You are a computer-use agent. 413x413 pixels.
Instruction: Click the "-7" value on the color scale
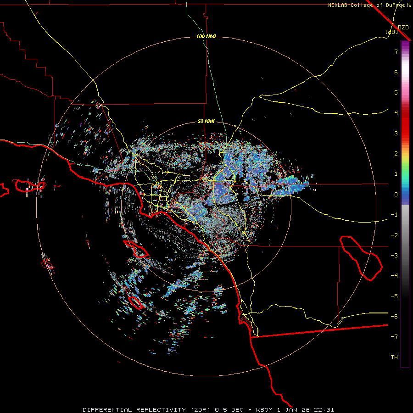tap(394, 337)
